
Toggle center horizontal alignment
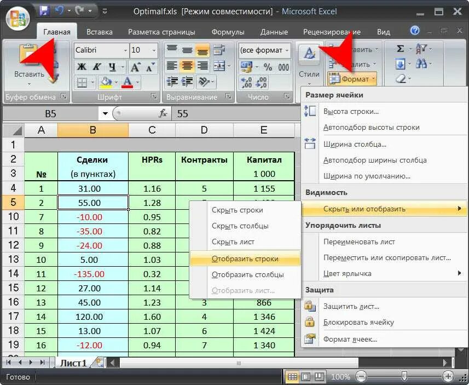(187, 66)
